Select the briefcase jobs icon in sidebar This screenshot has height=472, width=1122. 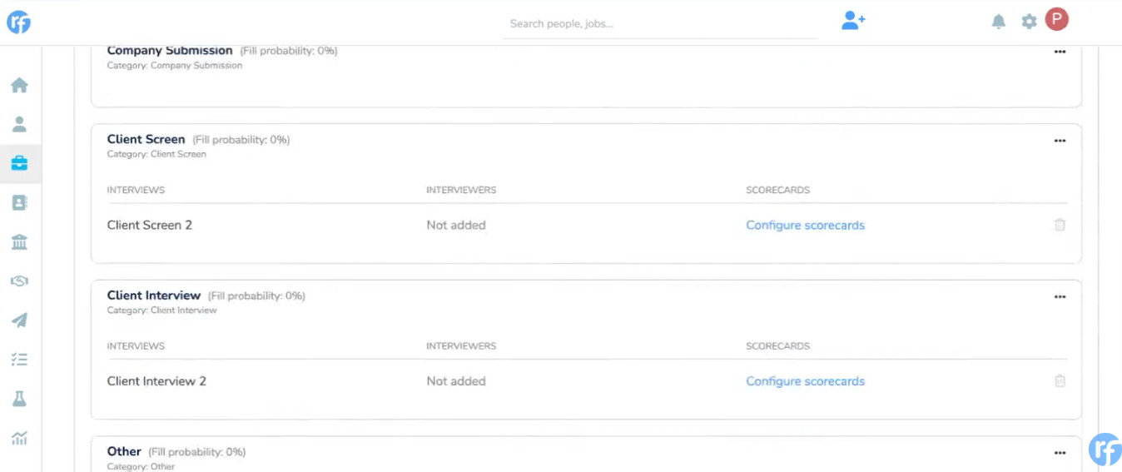[19, 163]
